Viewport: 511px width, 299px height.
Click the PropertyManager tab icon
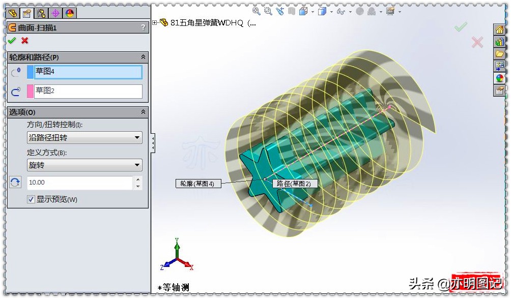pyautogui.click(x=28, y=13)
